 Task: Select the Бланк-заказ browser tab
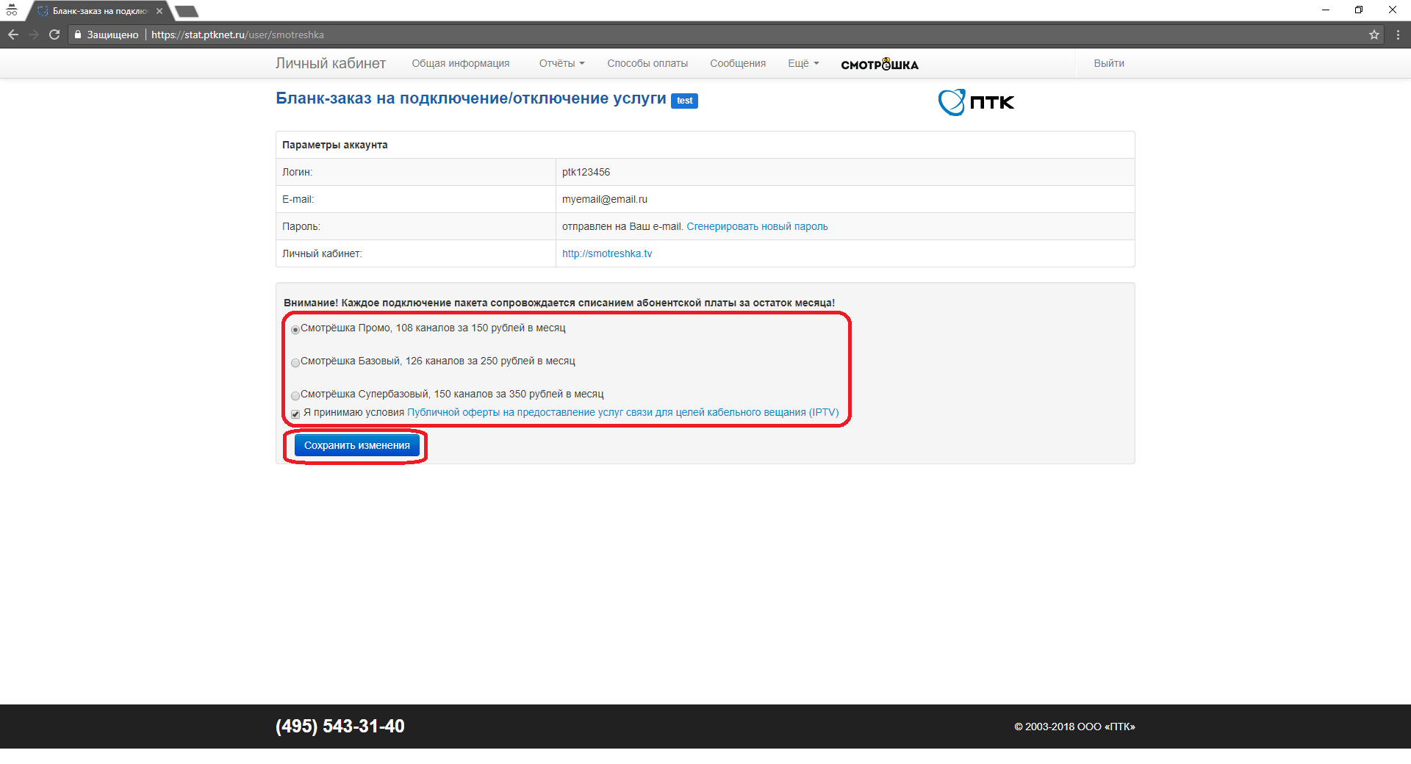point(99,11)
